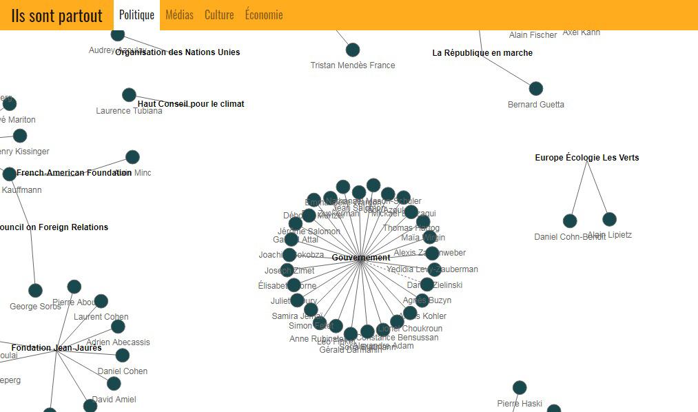Click the node above the Kauffmann label
This screenshot has width=698, height=412.
(x=9, y=174)
